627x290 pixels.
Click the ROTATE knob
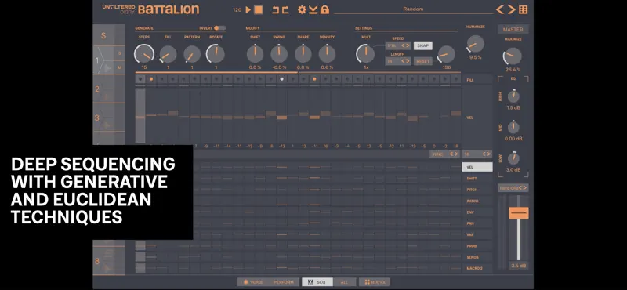coord(216,53)
